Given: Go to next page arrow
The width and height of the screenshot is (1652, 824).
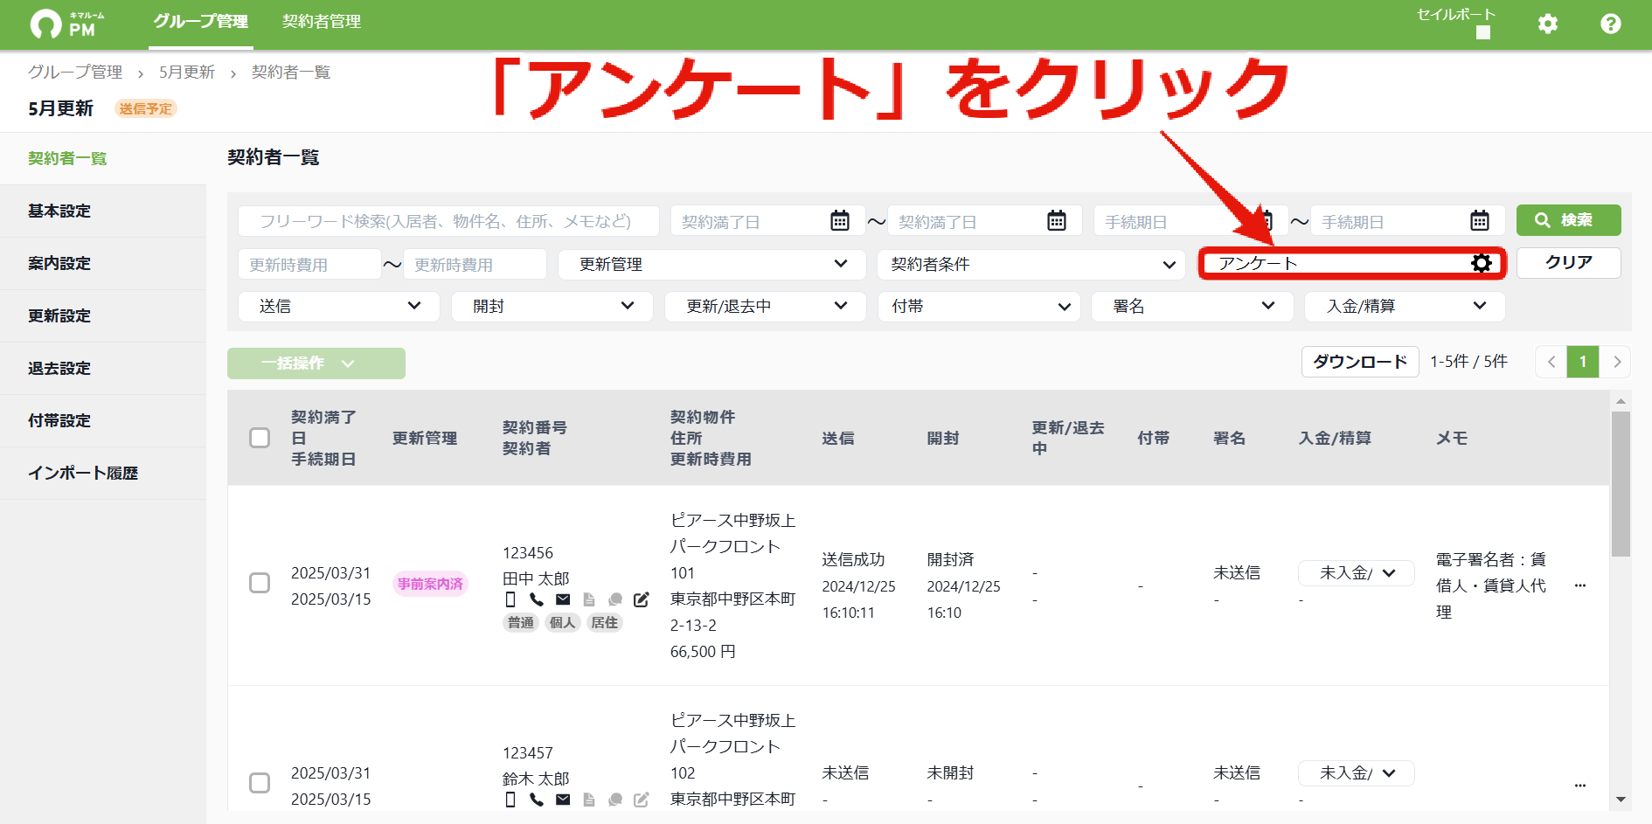Looking at the screenshot, I should click(1616, 362).
